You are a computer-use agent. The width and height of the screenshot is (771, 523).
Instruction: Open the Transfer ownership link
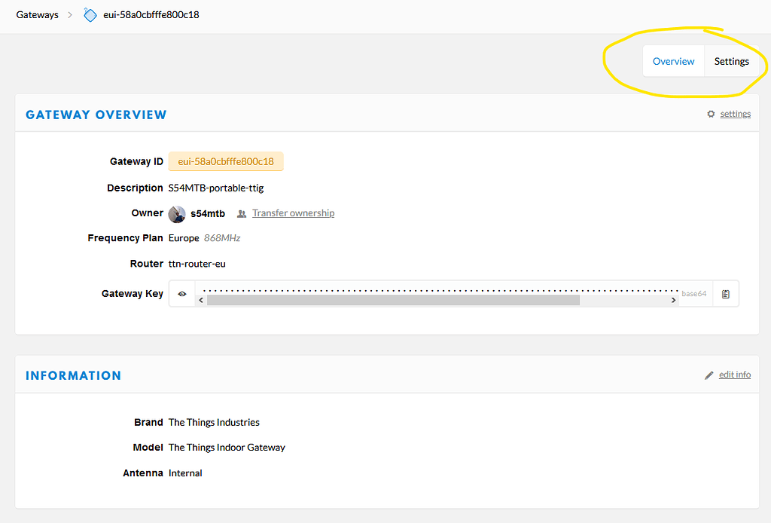click(x=293, y=213)
